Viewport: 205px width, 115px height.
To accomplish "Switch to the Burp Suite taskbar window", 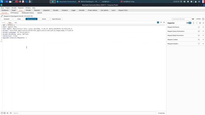I will (x=67, y=2).
